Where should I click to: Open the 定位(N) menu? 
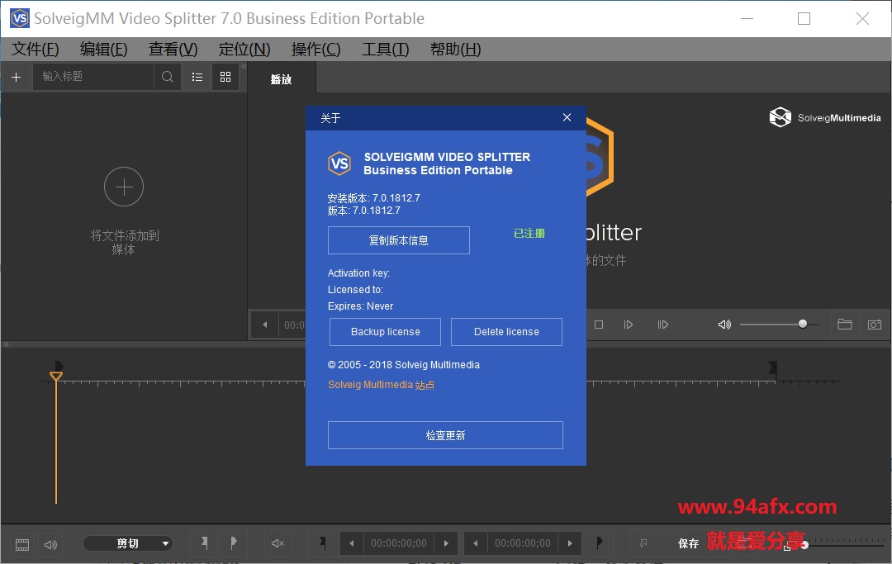point(244,50)
